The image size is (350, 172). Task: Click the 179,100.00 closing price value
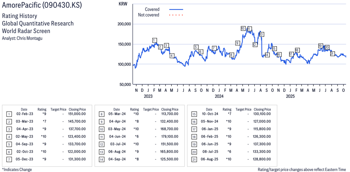[x=169, y=136]
